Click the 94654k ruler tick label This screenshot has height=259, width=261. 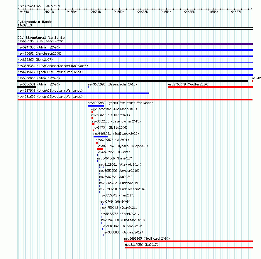(x=166, y=12)
